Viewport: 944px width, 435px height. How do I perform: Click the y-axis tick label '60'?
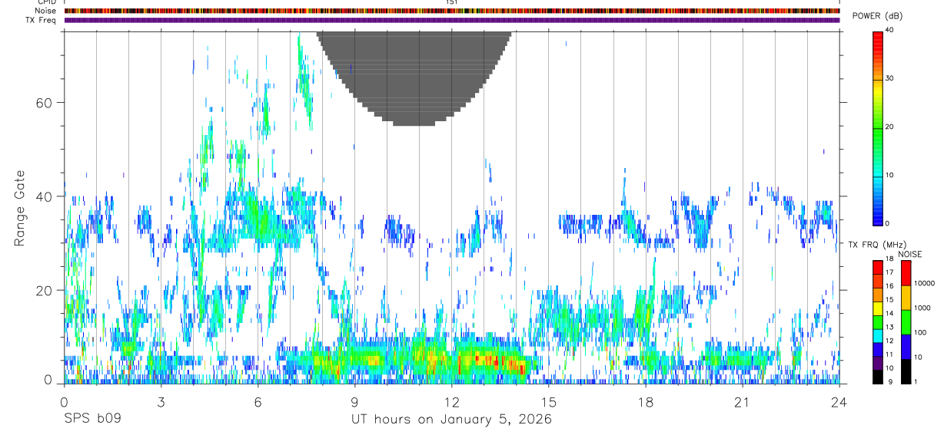[x=43, y=103]
